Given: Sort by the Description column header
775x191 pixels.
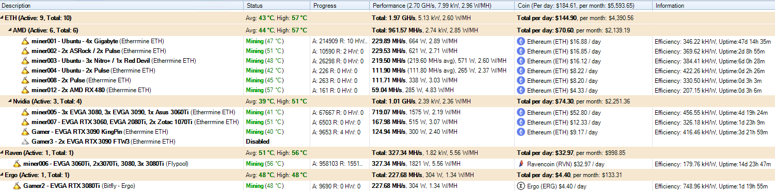Looking at the screenshot, I should (122, 6).
